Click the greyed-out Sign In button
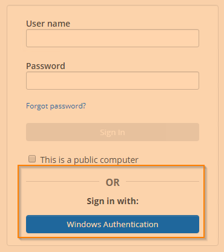This screenshot has height=252, width=224. tap(113, 132)
